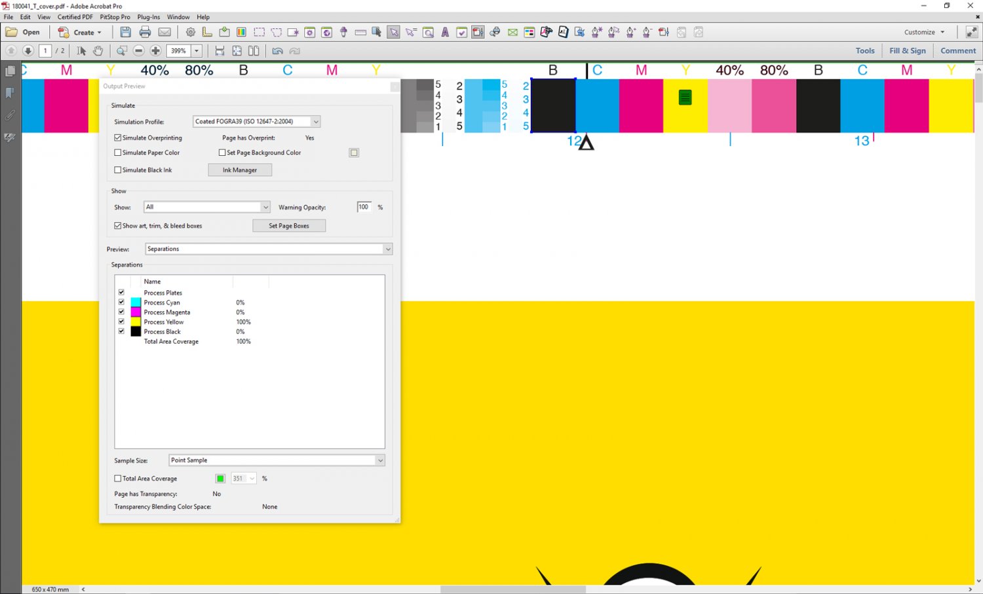Click the scrolling mode page icon
This screenshot has height=594, width=983.
[220, 50]
